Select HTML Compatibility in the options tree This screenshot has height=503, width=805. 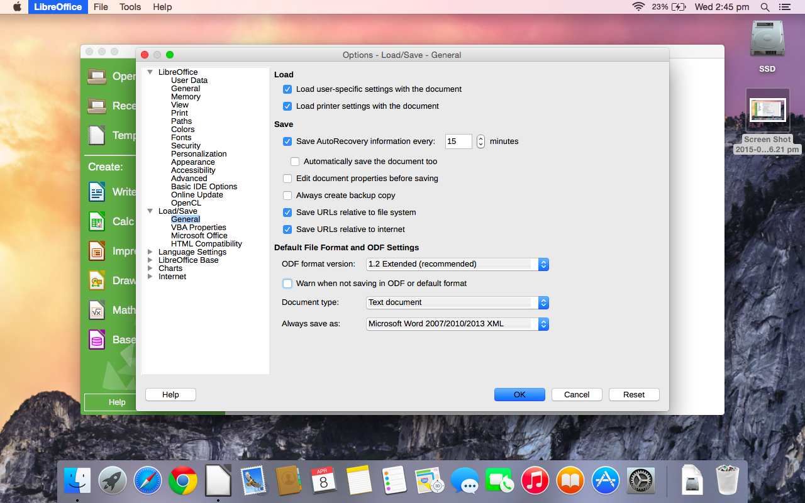pos(206,244)
